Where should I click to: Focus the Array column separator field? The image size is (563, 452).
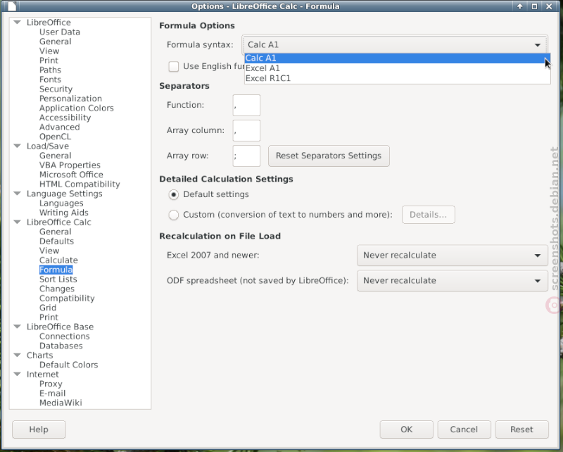point(246,130)
